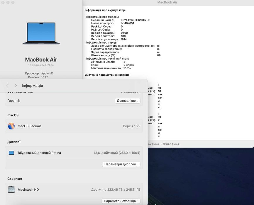
Task: Click MacBook Air window title bar text
Action: click(167, 2)
